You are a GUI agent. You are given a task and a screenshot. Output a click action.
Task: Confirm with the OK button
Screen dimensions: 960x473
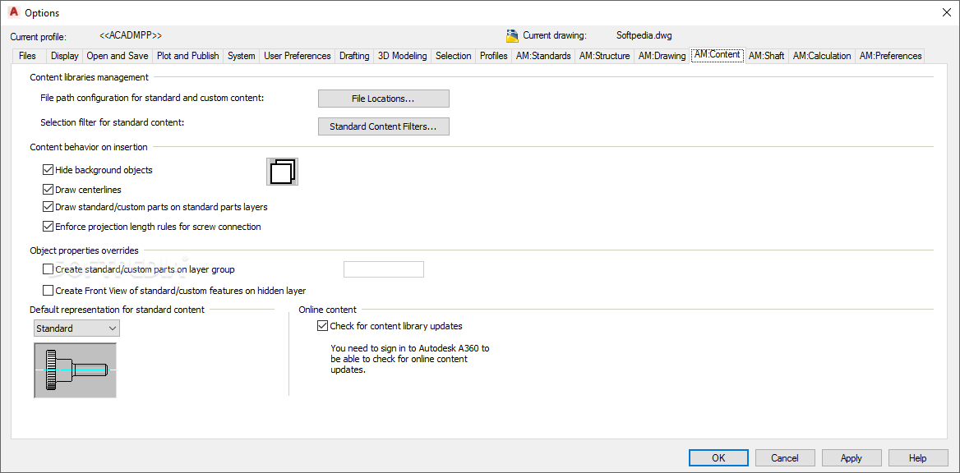pos(719,457)
